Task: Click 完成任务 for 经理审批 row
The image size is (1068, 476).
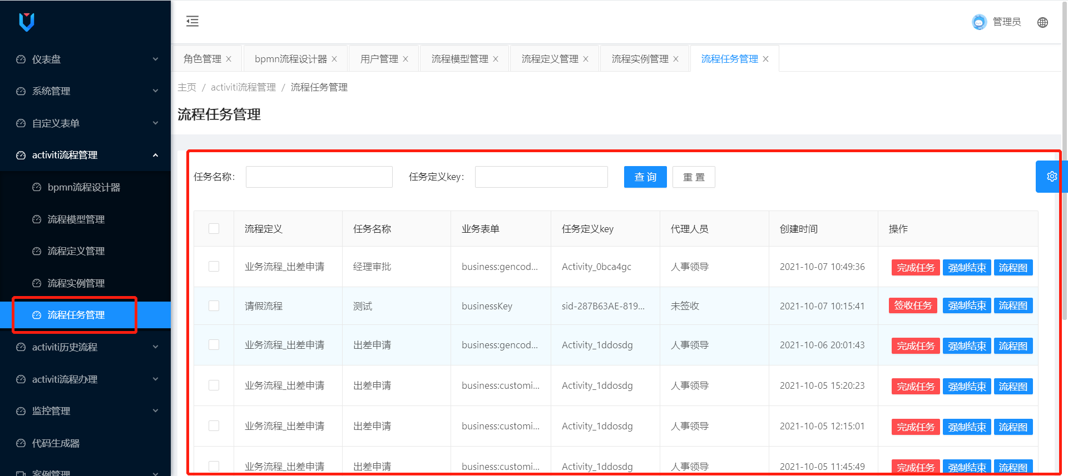Action: [916, 268]
